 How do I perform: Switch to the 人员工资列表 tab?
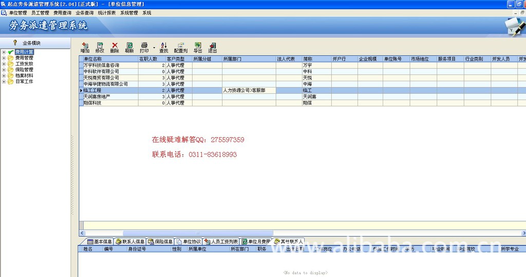(x=221, y=241)
